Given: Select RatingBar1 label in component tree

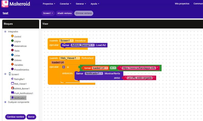Looking at the screenshot, I should pyautogui.click(x=20, y=79).
